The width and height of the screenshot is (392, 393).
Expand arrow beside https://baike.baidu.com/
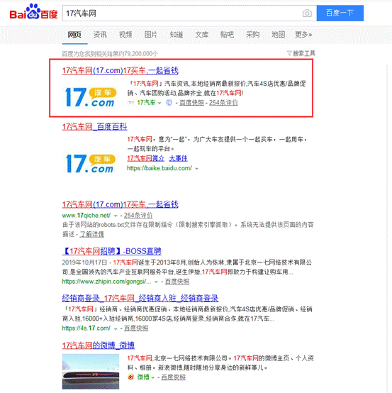pos(196,169)
